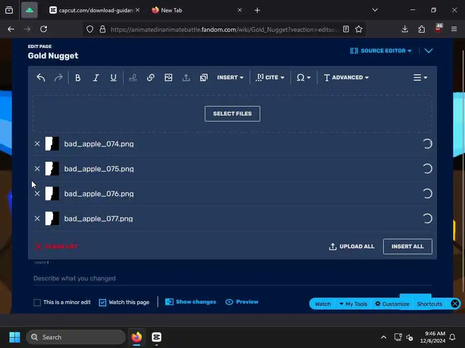Image resolution: width=465 pixels, height=348 pixels.
Task: Click Shortcuts in bottom toolbar
Action: (x=430, y=304)
